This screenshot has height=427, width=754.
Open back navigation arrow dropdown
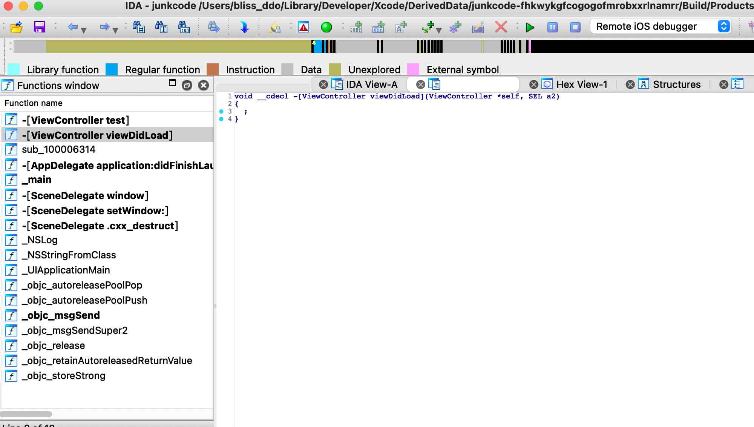click(84, 30)
